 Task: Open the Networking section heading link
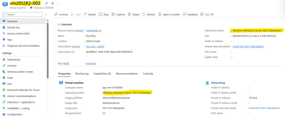coord(218,83)
